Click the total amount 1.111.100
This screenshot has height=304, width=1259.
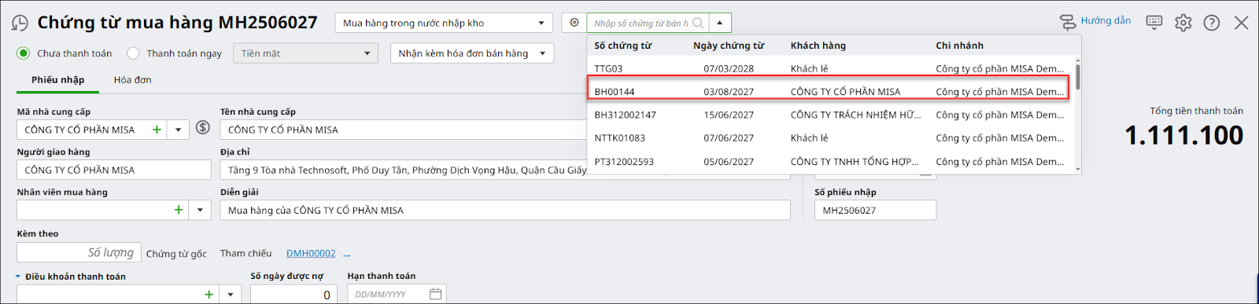[x=1183, y=136]
